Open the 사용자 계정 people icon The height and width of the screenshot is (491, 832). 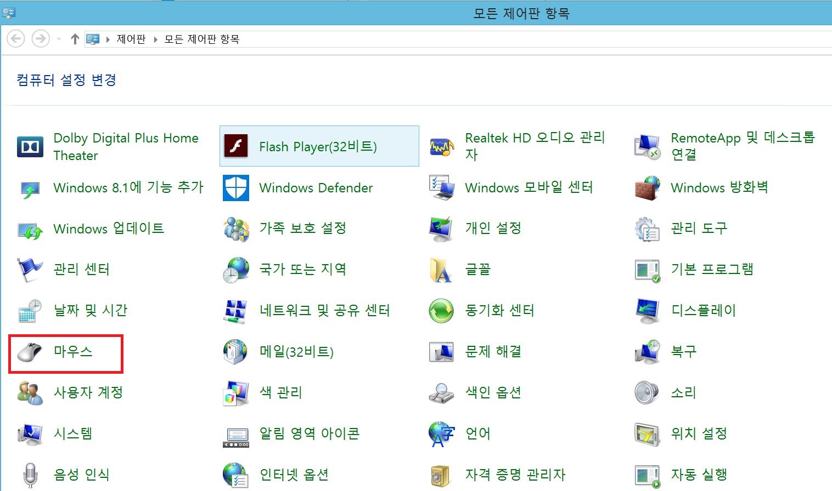tap(30, 393)
